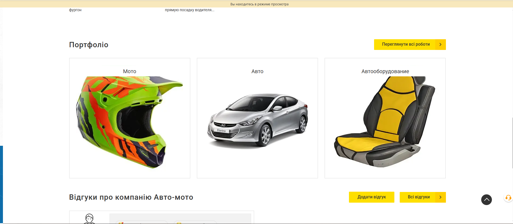Click the Відгуки про компанію Авто-мото heading
The image size is (513, 224).
click(x=131, y=197)
